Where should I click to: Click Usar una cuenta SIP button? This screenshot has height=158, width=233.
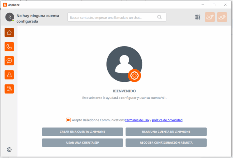pyautogui.click(x=83, y=143)
